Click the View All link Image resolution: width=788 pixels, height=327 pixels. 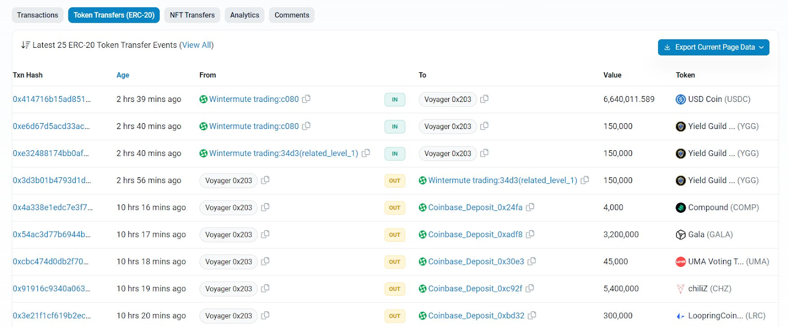click(x=197, y=45)
